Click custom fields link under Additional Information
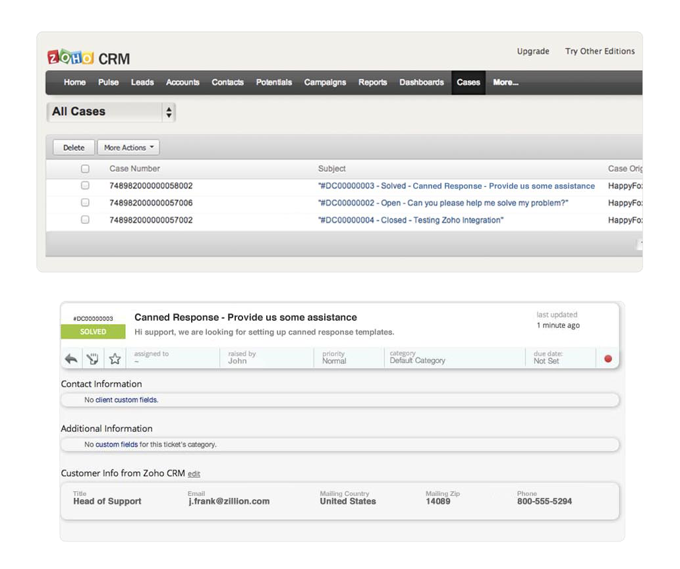 click(x=116, y=445)
